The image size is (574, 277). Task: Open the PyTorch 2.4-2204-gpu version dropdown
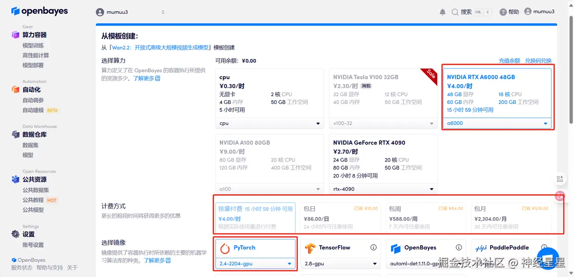click(x=255, y=264)
